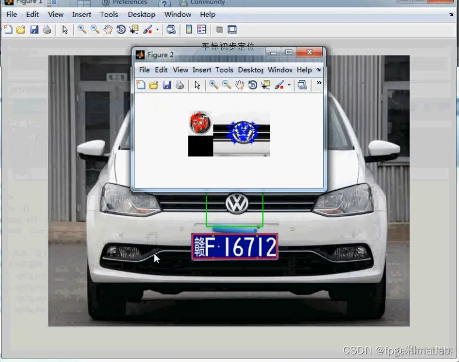Screen dimensions: 459x362
Task: Click Open File icon in Figure 2 toolbar
Action: point(154,85)
